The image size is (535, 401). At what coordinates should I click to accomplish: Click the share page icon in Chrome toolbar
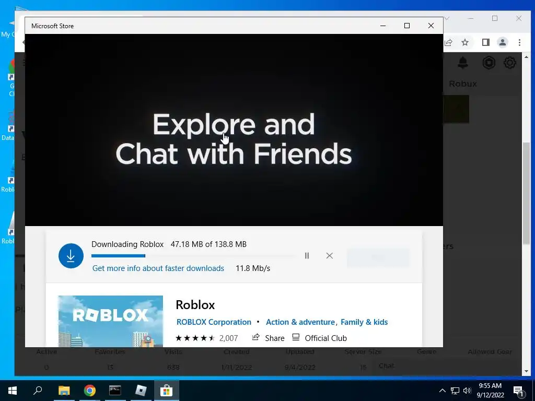click(x=448, y=42)
